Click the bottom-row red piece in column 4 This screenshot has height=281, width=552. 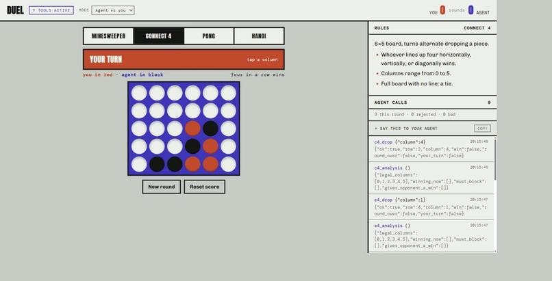210,164
